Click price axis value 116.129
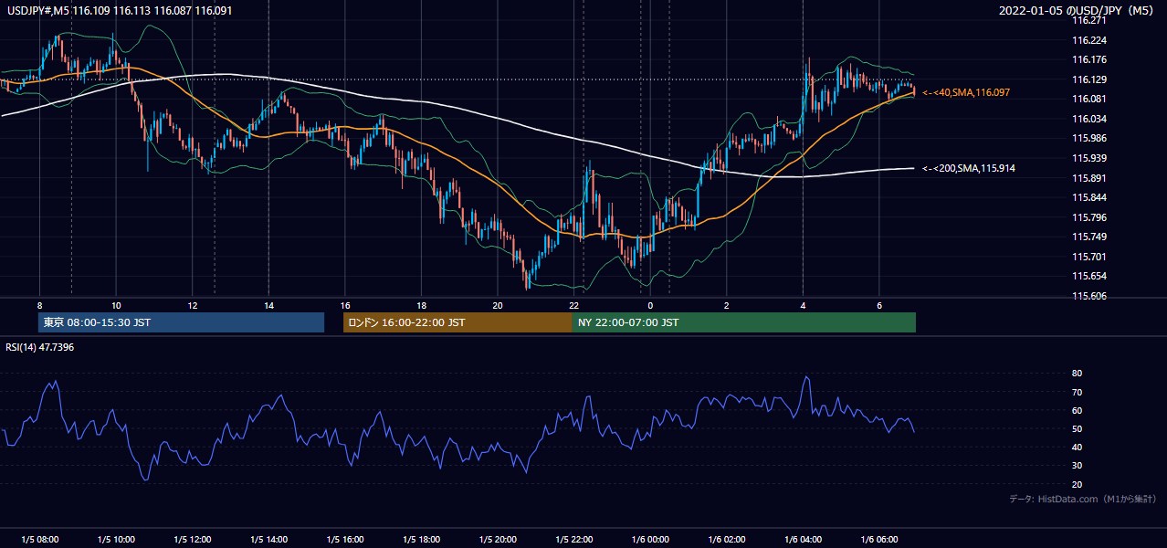The image size is (1167, 548). tap(1089, 79)
